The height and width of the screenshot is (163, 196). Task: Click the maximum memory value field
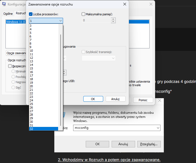pyautogui.click(x=96, y=20)
